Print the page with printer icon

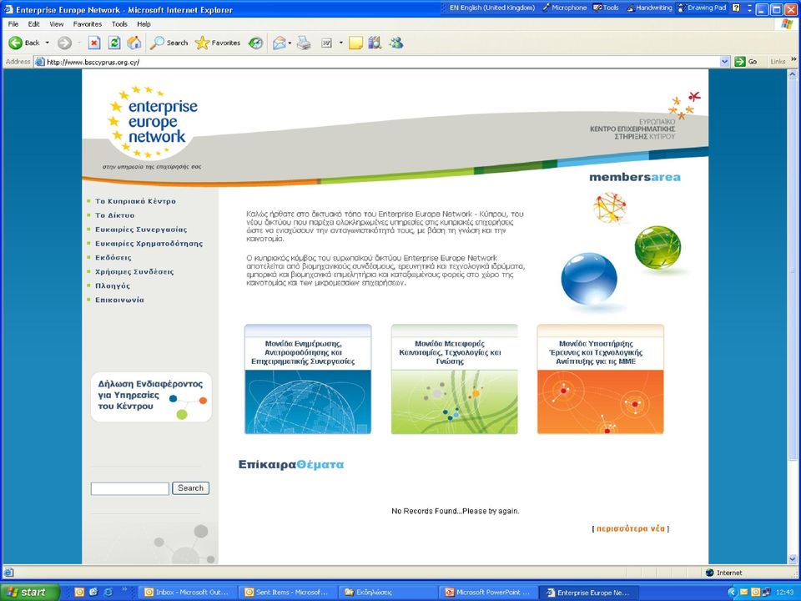coord(304,43)
